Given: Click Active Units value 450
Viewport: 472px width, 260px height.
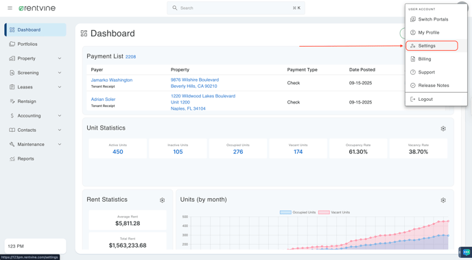Looking at the screenshot, I should (118, 152).
